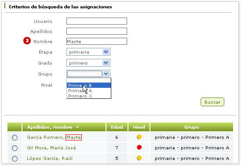Open the García Romero, Mayte link
Viewport: 241px width, 166px height.
pyautogui.click(x=54, y=137)
